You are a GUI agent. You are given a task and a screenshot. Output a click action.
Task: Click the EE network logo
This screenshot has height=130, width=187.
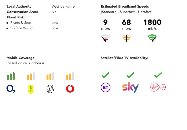pyautogui.click(x=31, y=89)
